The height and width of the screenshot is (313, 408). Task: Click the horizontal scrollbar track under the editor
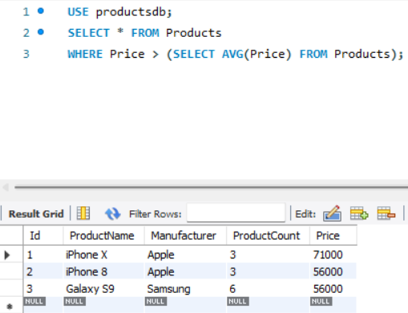211,187
